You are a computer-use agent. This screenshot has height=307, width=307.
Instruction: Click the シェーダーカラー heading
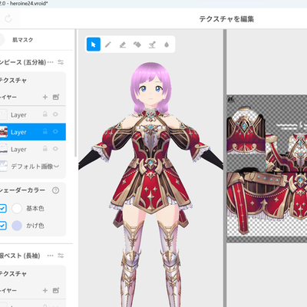point(22,190)
